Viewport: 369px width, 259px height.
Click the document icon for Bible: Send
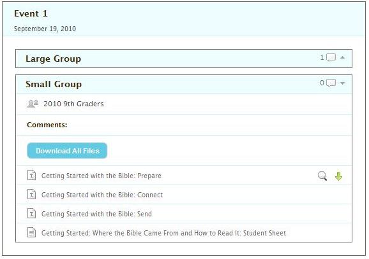(x=31, y=213)
